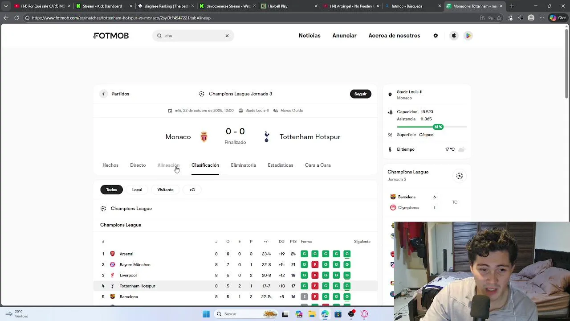Click the PTS column header
Screen dimensions: 570x321
click(293, 242)
